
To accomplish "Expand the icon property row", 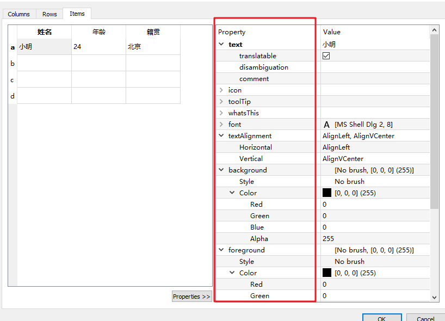I will coord(221,90).
